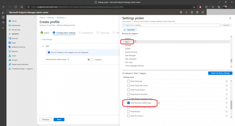Uncheck the Hide Recently Added Apps checkbox
The height and width of the screenshot is (126, 235).
(128, 103)
